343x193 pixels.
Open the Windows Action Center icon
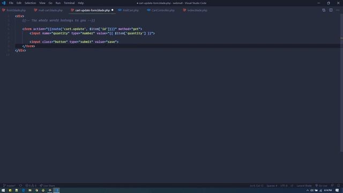pos(337,190)
